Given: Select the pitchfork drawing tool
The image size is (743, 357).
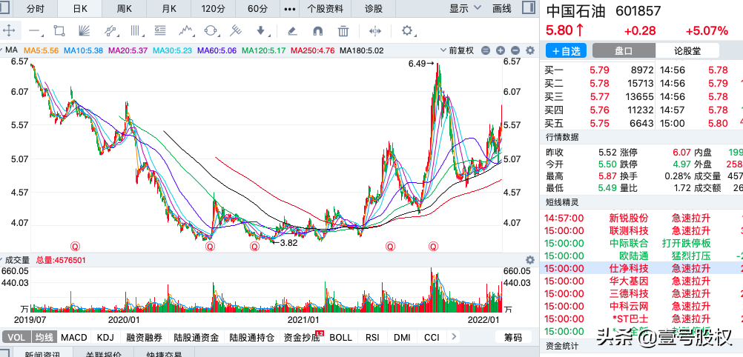Looking at the screenshot, I should pos(236,31).
